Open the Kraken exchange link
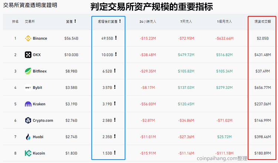Screen dimensions: 278x163 [39, 104]
